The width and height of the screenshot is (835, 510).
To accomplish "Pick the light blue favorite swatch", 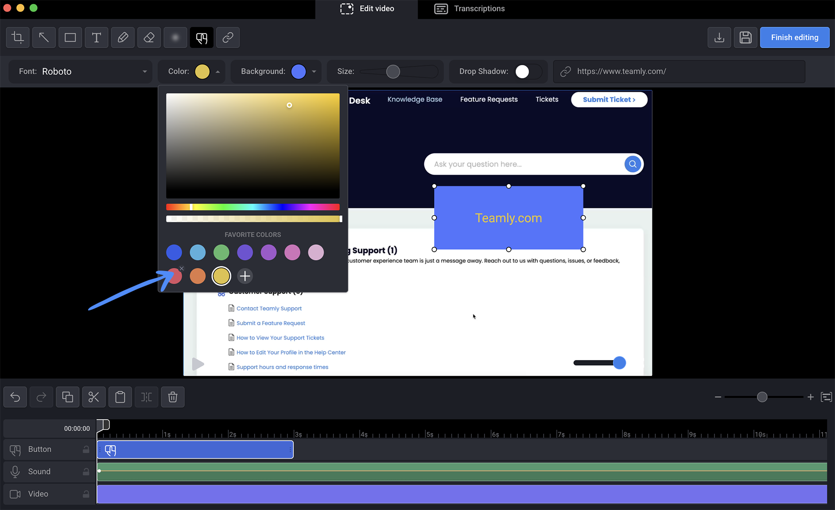I will pos(198,252).
